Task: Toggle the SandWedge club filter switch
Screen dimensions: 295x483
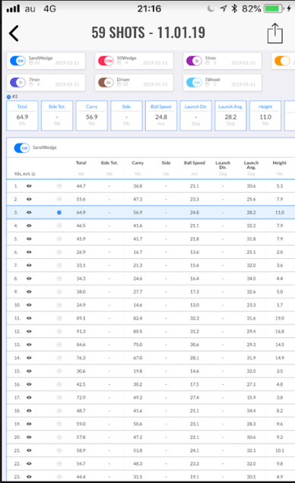Action: pos(17,61)
